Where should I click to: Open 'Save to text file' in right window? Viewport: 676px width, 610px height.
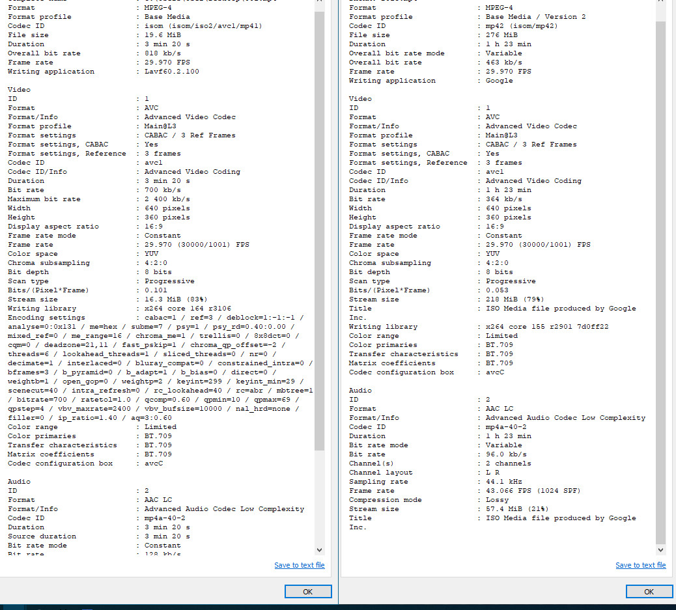pos(640,565)
